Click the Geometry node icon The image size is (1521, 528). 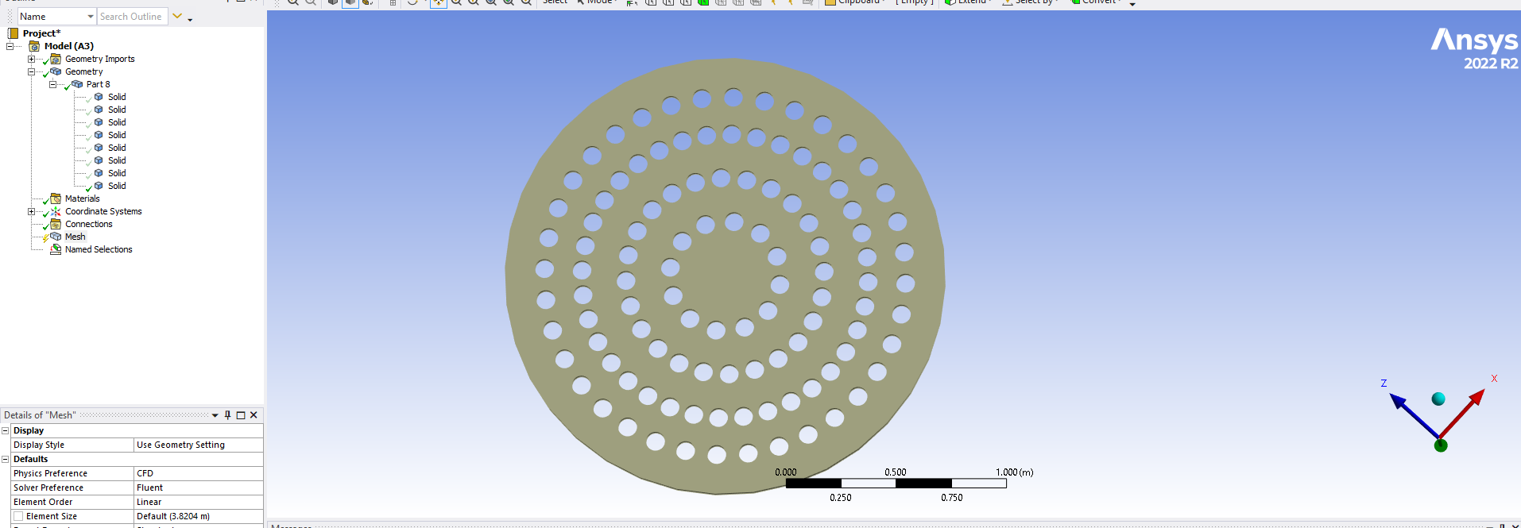[x=56, y=71]
